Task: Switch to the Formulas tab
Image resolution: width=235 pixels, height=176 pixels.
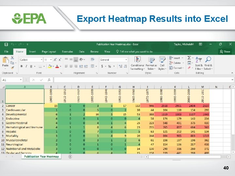Action: [x=68, y=51]
